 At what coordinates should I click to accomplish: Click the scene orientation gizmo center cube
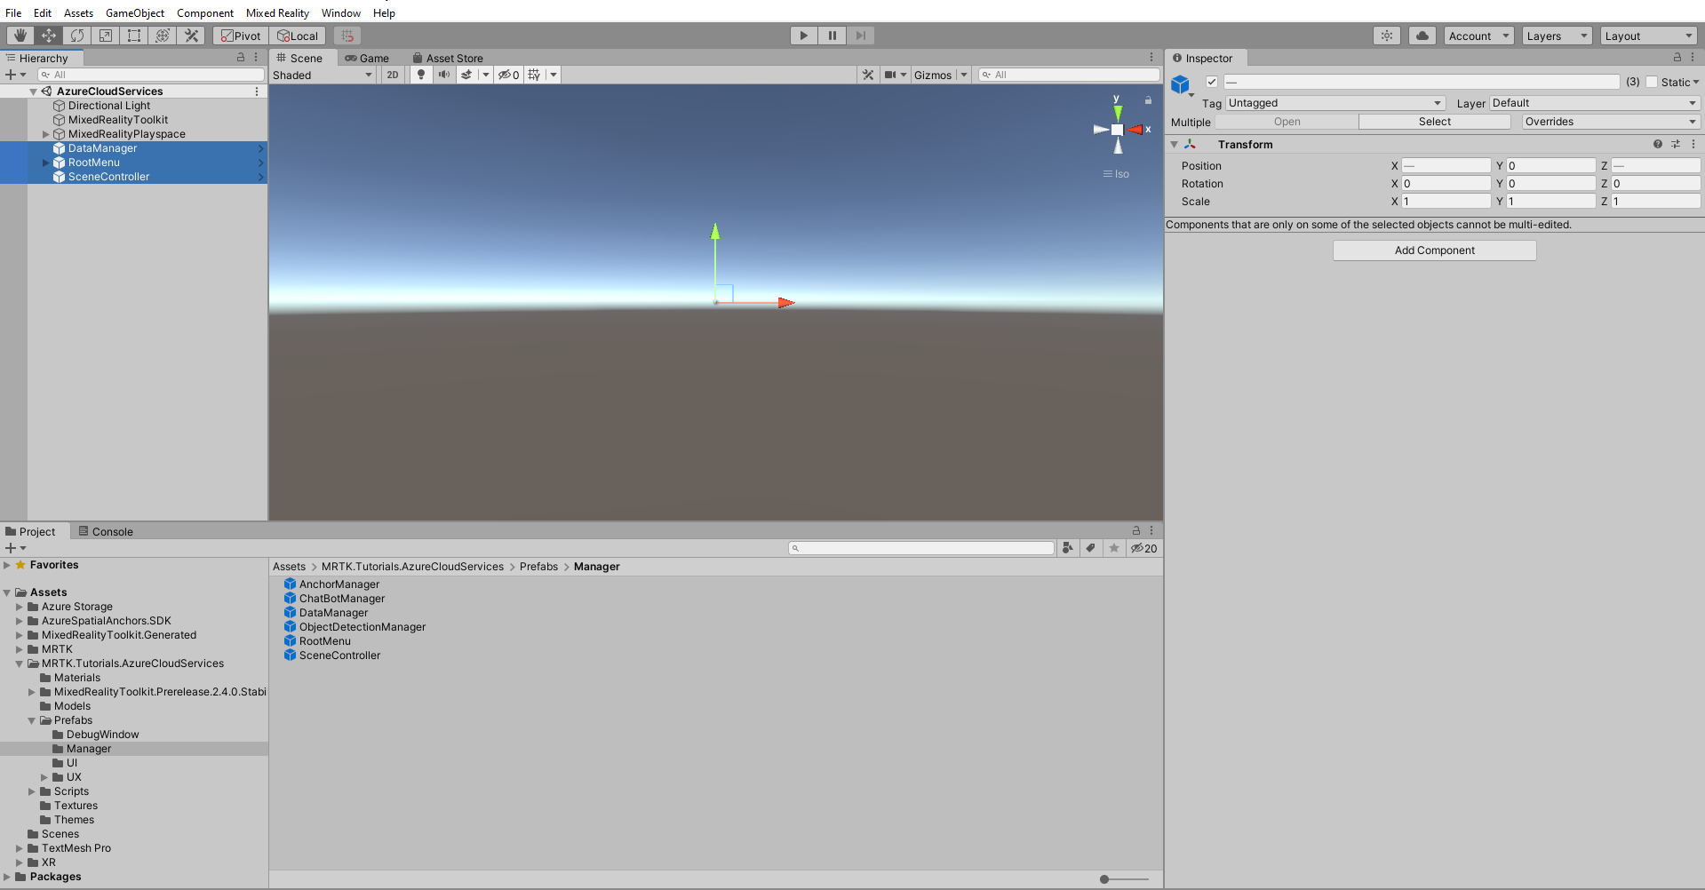1118,130
